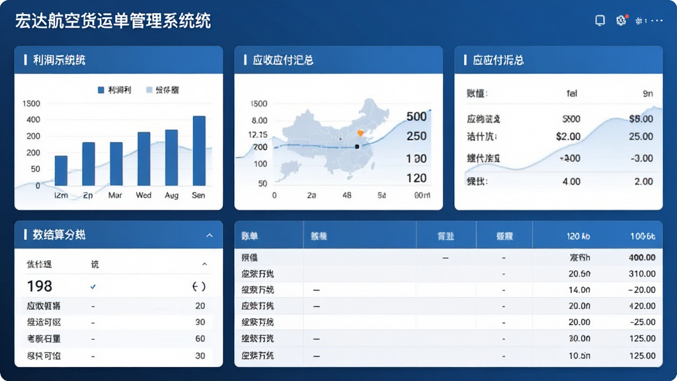The width and height of the screenshot is (677, 381).
Task: Click the 账单 column header in bottom table
Action: click(x=249, y=236)
